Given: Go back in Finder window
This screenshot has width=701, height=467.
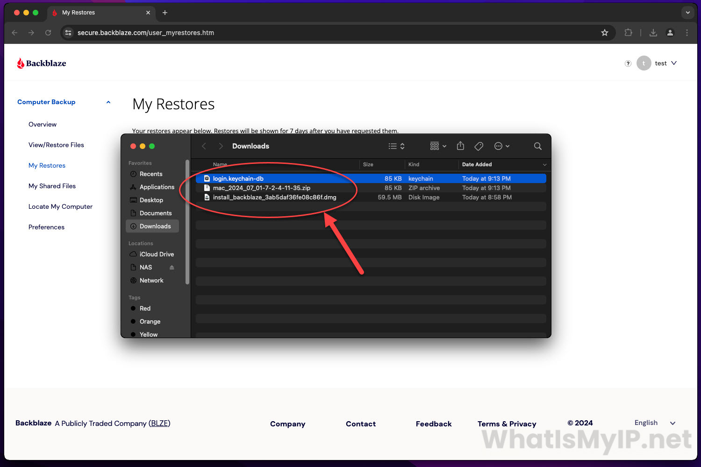Looking at the screenshot, I should [204, 146].
